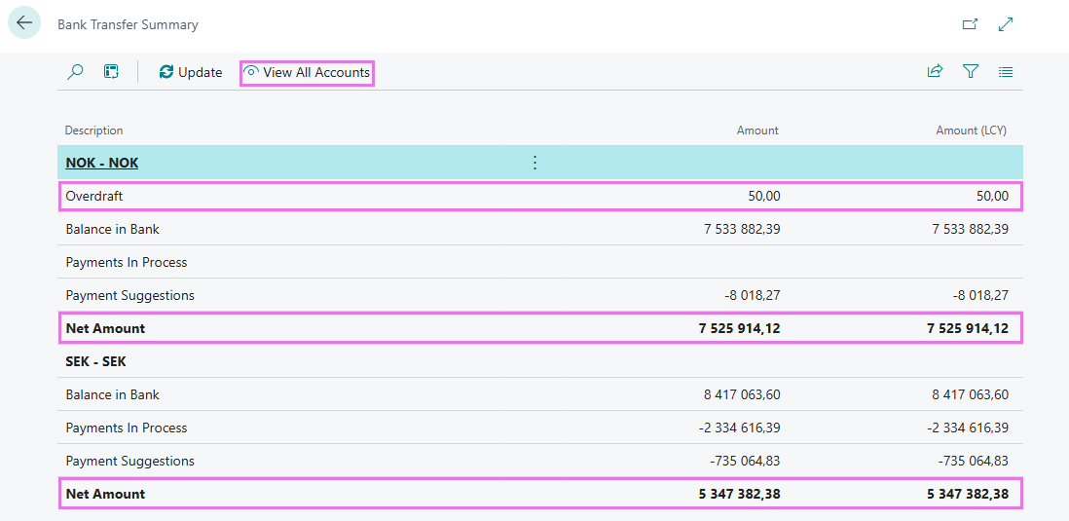Select SEK Payment Suggestions description
This screenshot has height=521, width=1069.
(130, 461)
